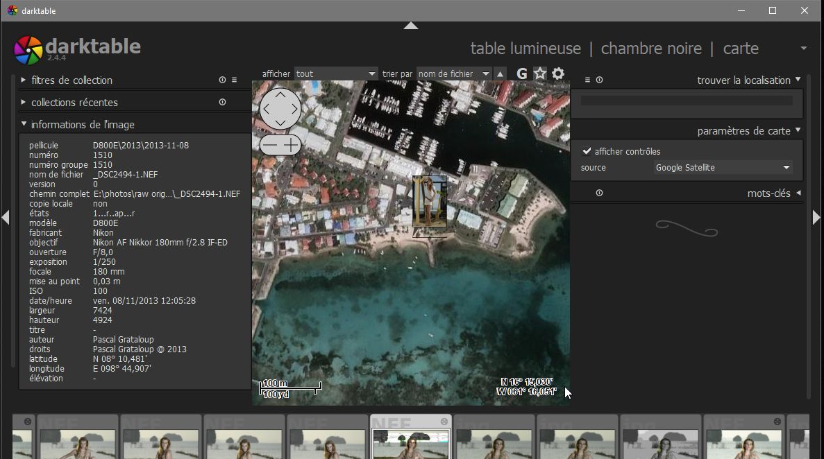Toggle the star overlays icon
The image size is (824, 459).
[x=539, y=73]
